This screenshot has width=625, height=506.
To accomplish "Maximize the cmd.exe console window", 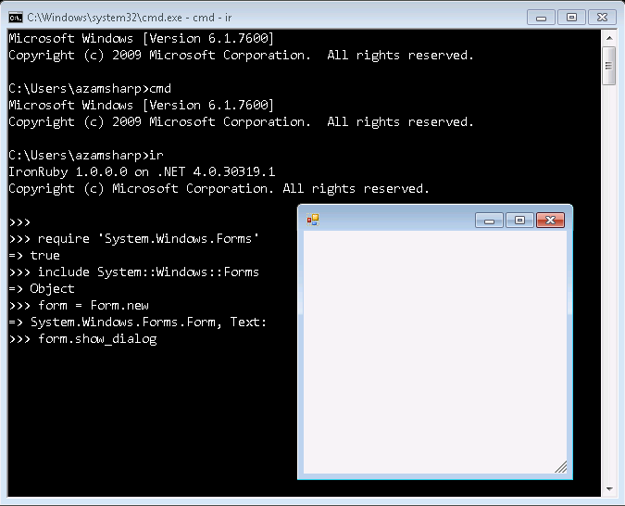I will [571, 18].
